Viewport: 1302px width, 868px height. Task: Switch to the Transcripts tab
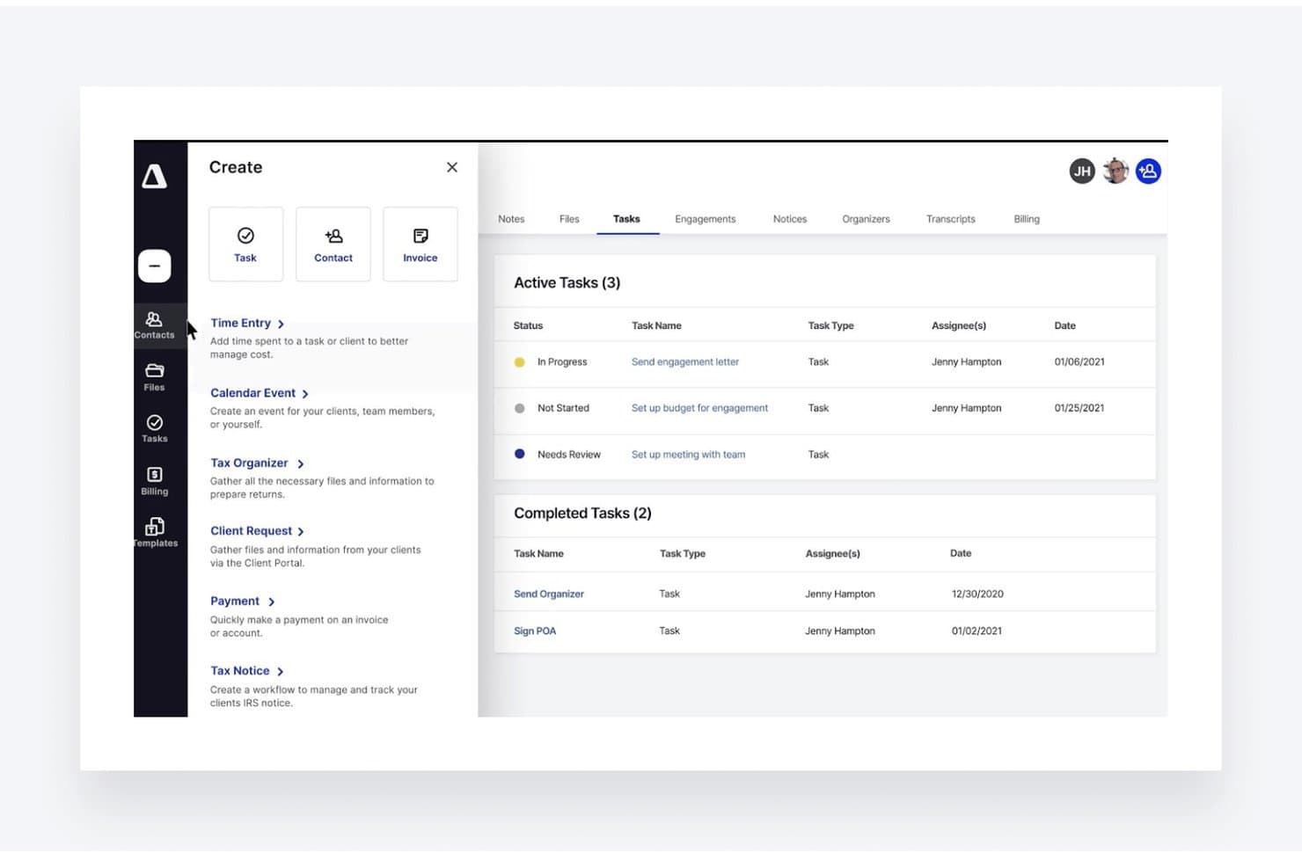tap(951, 219)
